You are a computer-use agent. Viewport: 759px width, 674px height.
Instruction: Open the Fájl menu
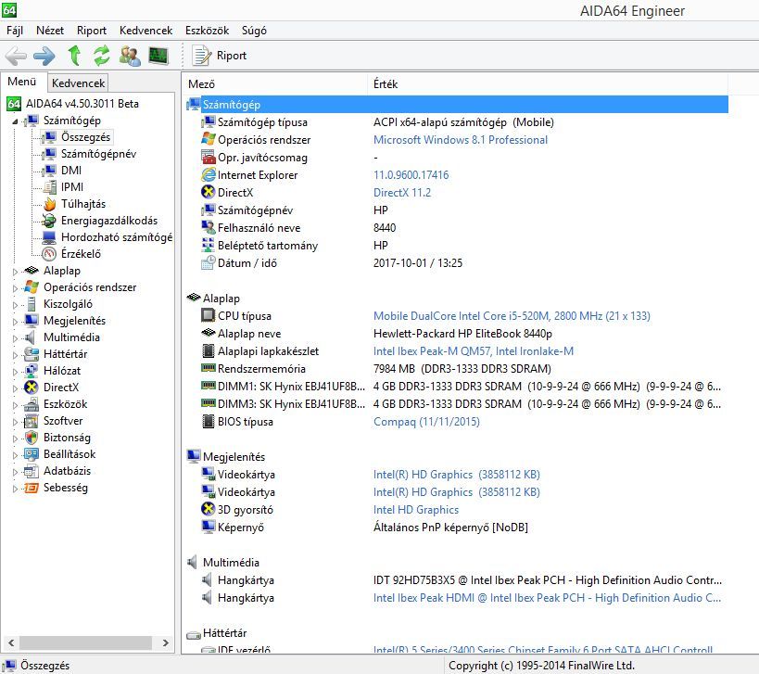[15, 31]
